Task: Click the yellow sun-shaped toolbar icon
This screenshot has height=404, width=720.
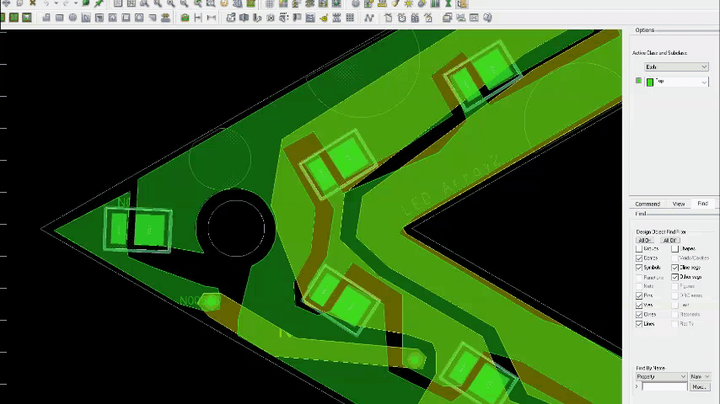Action: (x=409, y=3)
